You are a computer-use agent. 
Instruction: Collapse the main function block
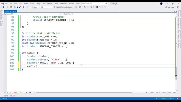(x=20, y=53)
